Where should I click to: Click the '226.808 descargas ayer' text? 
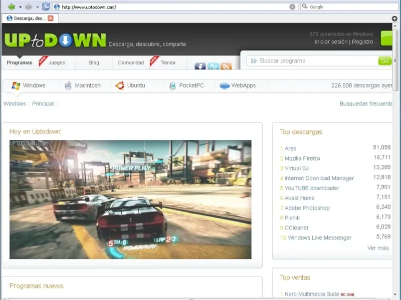pos(361,85)
